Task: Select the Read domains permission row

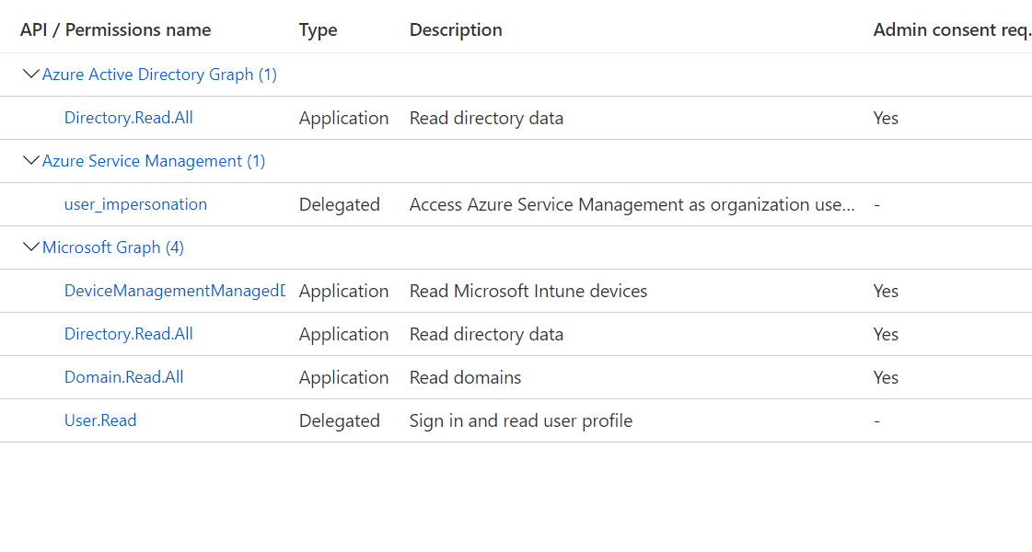Action: coord(465,376)
